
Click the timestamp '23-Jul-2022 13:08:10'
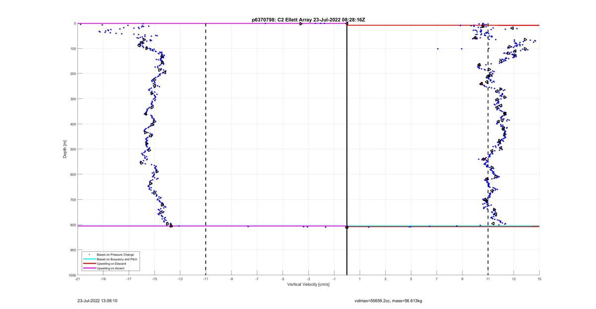tap(97, 301)
